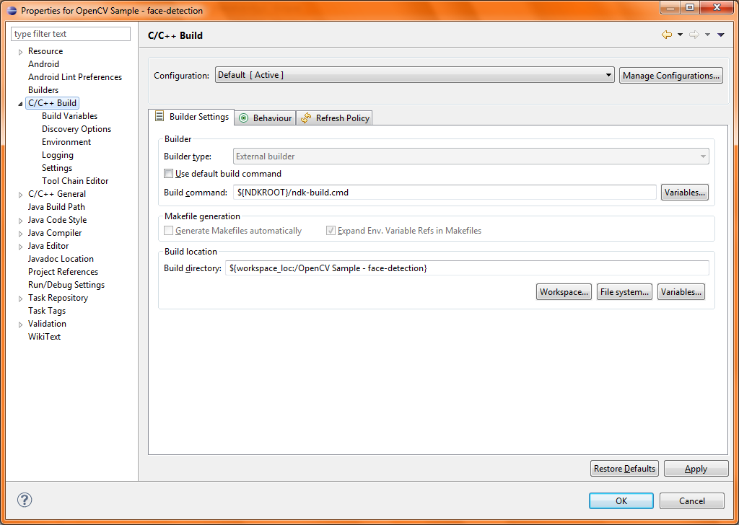Screen dimensions: 739x525
Task: Select Java Build Path item
Action: [x=56, y=207]
